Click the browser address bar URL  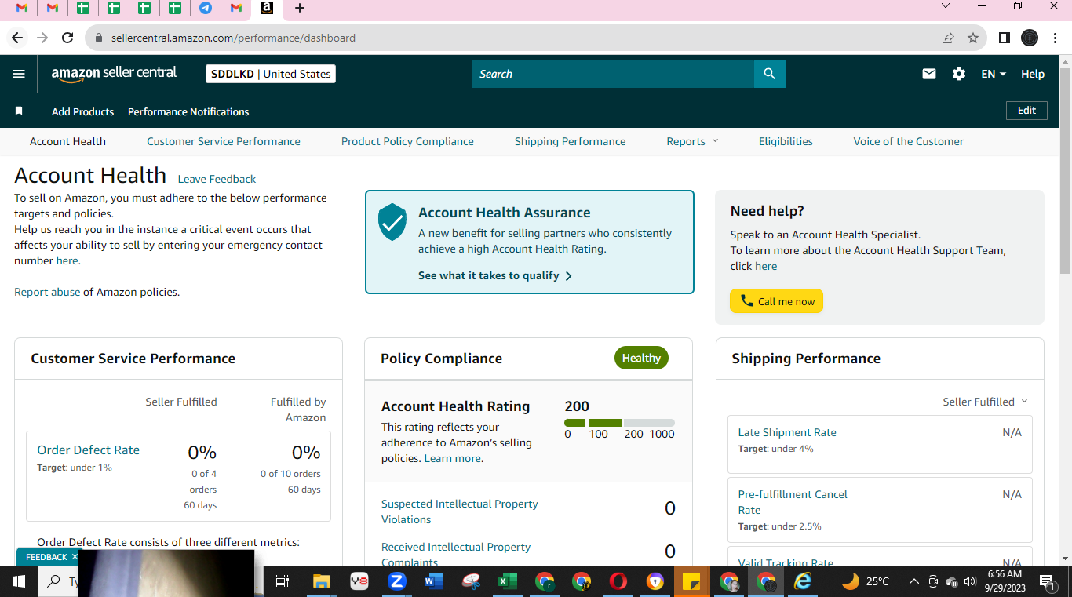(233, 38)
